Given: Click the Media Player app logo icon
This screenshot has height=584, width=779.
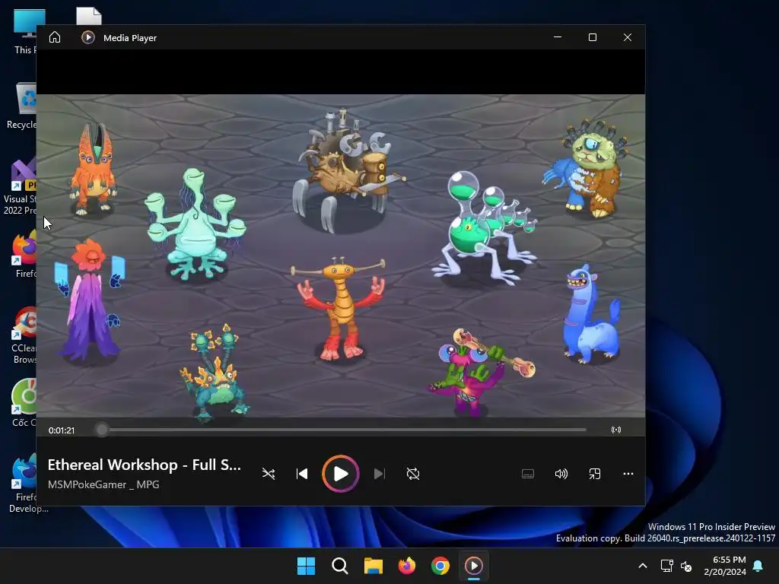Looking at the screenshot, I should tap(88, 37).
